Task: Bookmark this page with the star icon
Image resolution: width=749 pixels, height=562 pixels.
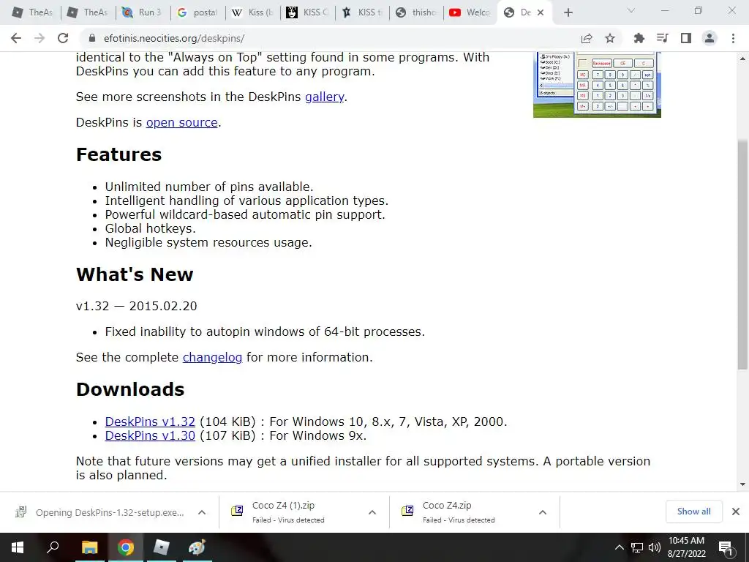Action: (x=609, y=38)
